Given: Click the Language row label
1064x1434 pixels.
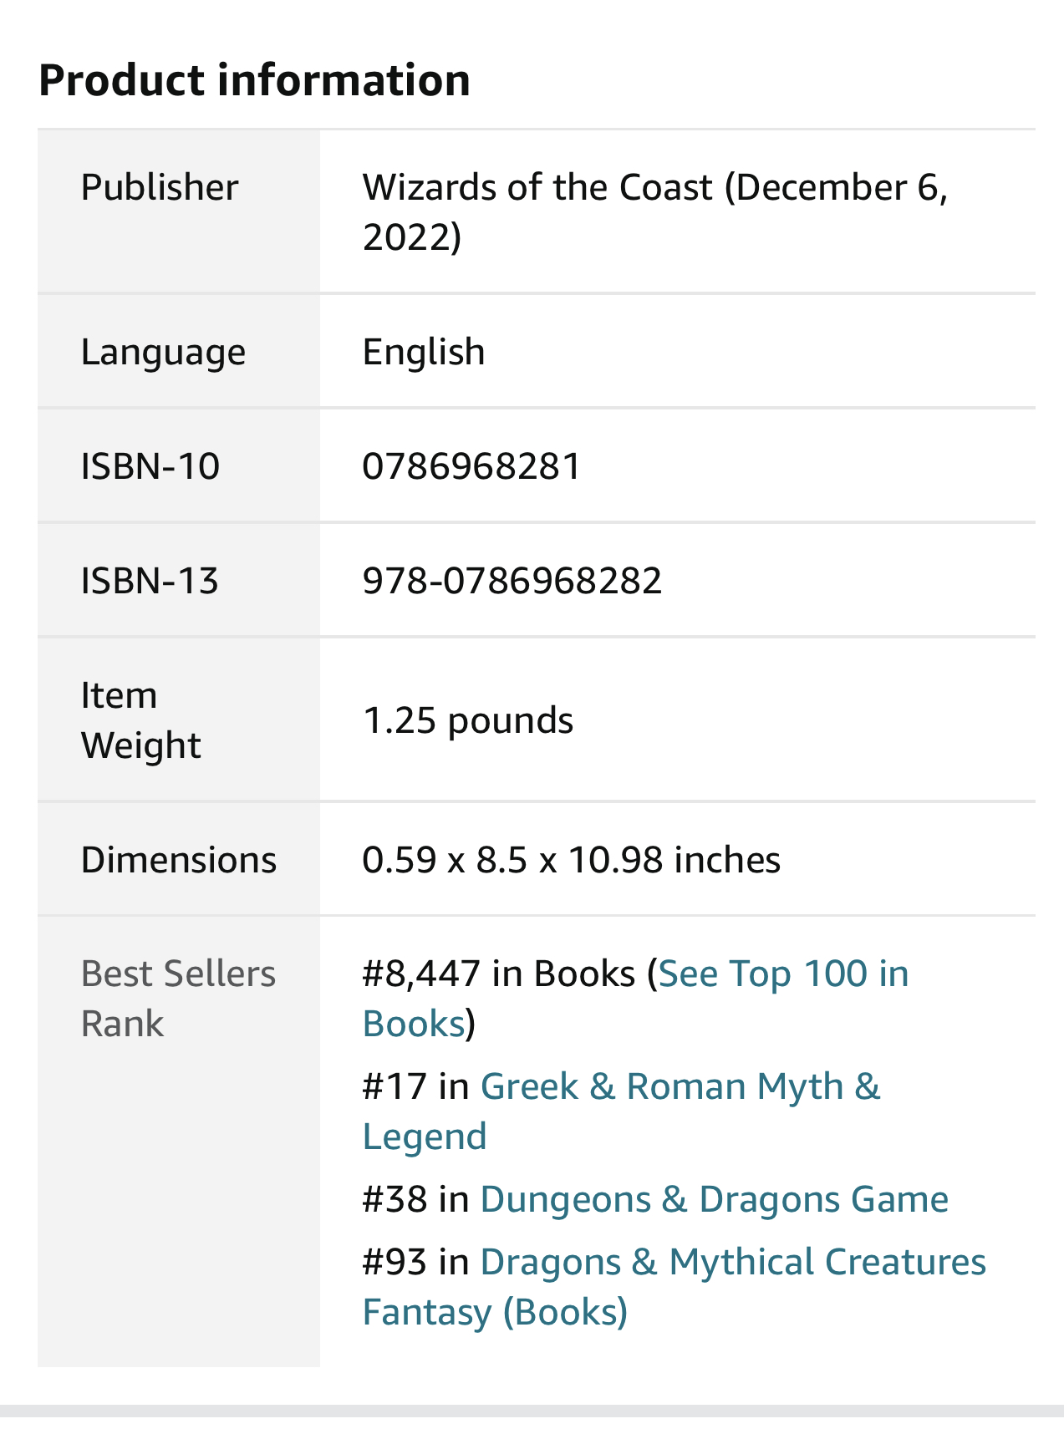Looking at the screenshot, I should coord(163,352).
